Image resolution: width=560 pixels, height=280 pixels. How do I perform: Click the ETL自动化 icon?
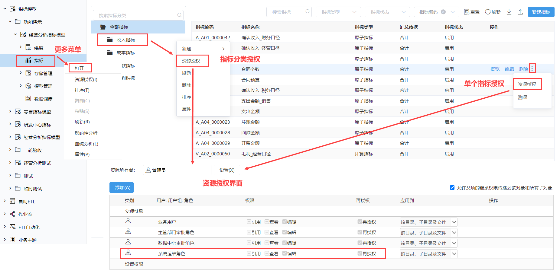12,227
